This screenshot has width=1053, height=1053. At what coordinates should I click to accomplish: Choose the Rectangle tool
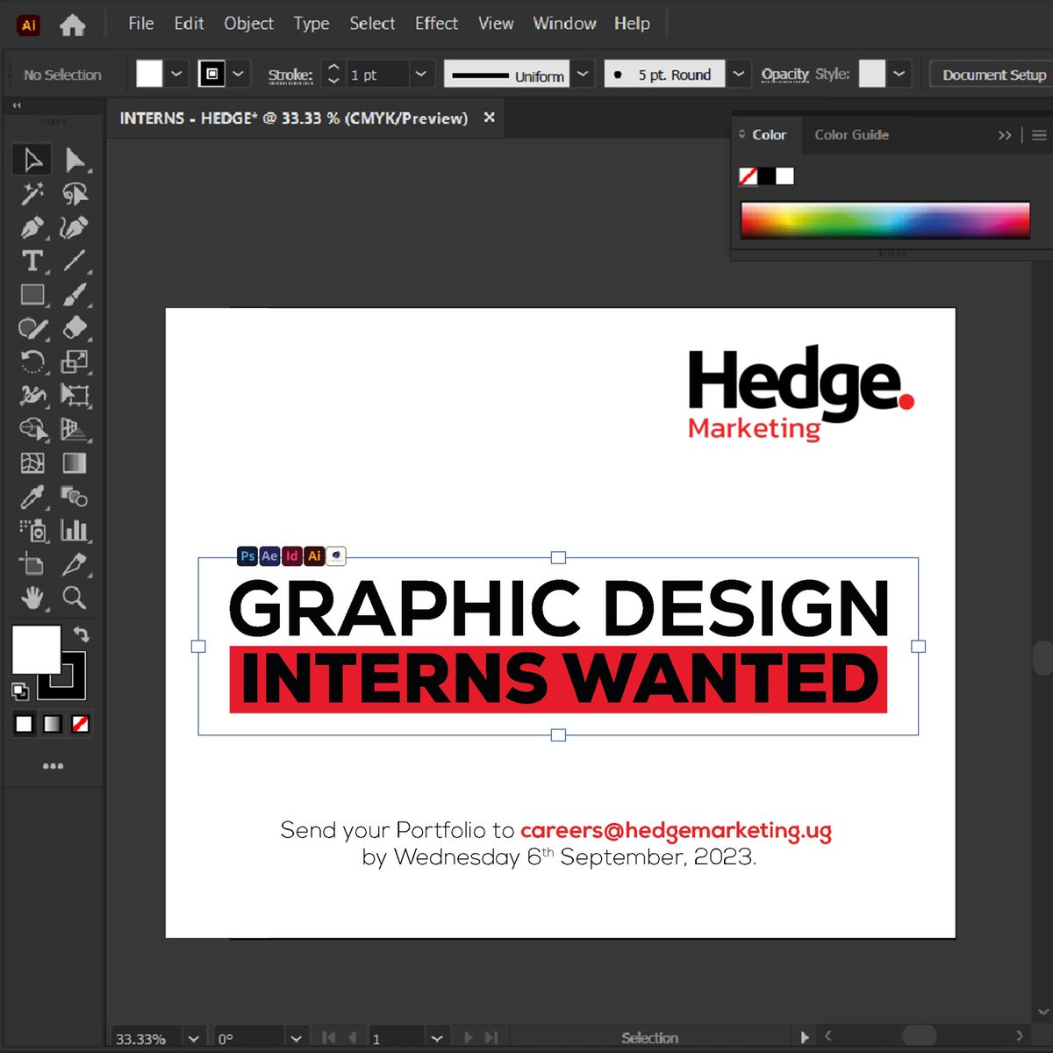tap(32, 295)
